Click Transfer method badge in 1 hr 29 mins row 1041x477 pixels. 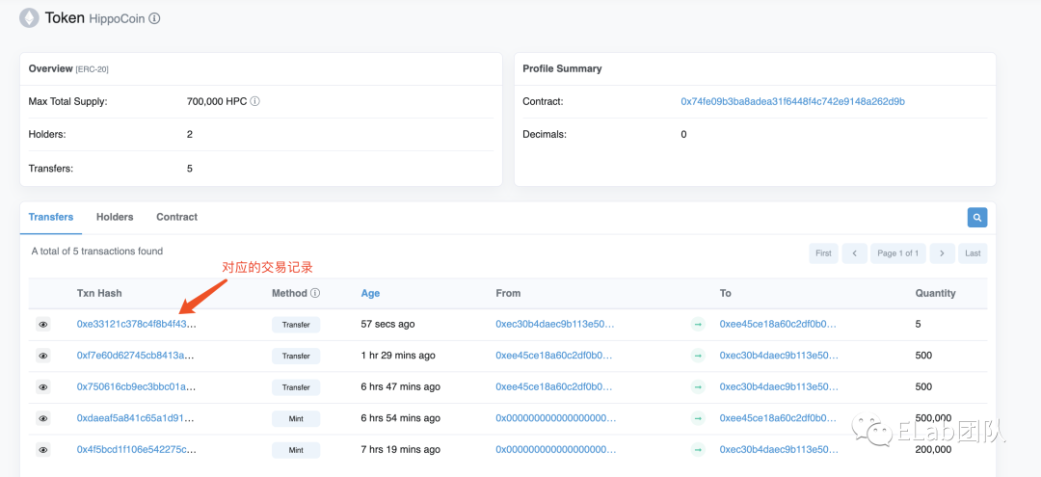[x=296, y=356]
